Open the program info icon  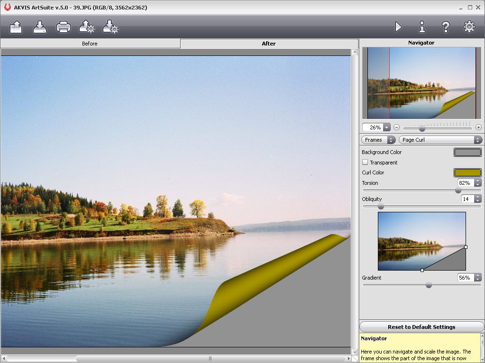pyautogui.click(x=421, y=27)
